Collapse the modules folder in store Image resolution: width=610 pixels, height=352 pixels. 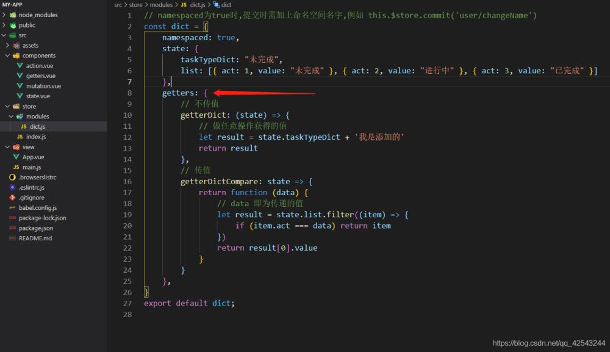11,117
